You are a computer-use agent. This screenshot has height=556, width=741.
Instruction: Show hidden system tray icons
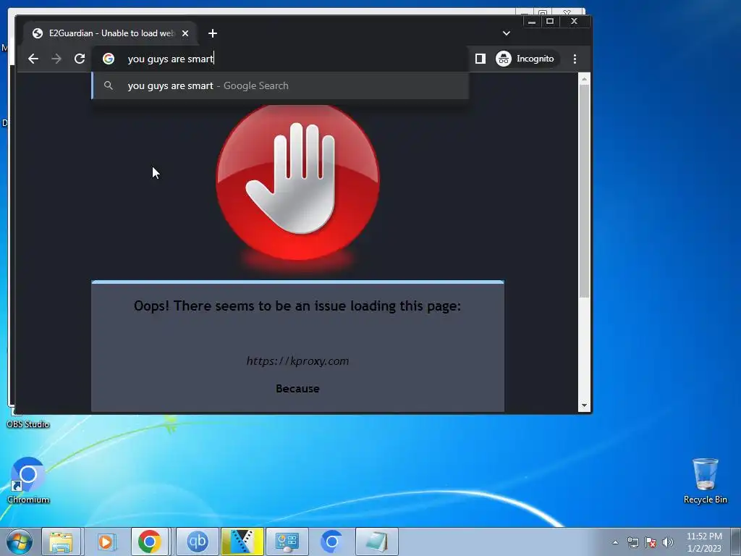(x=615, y=542)
